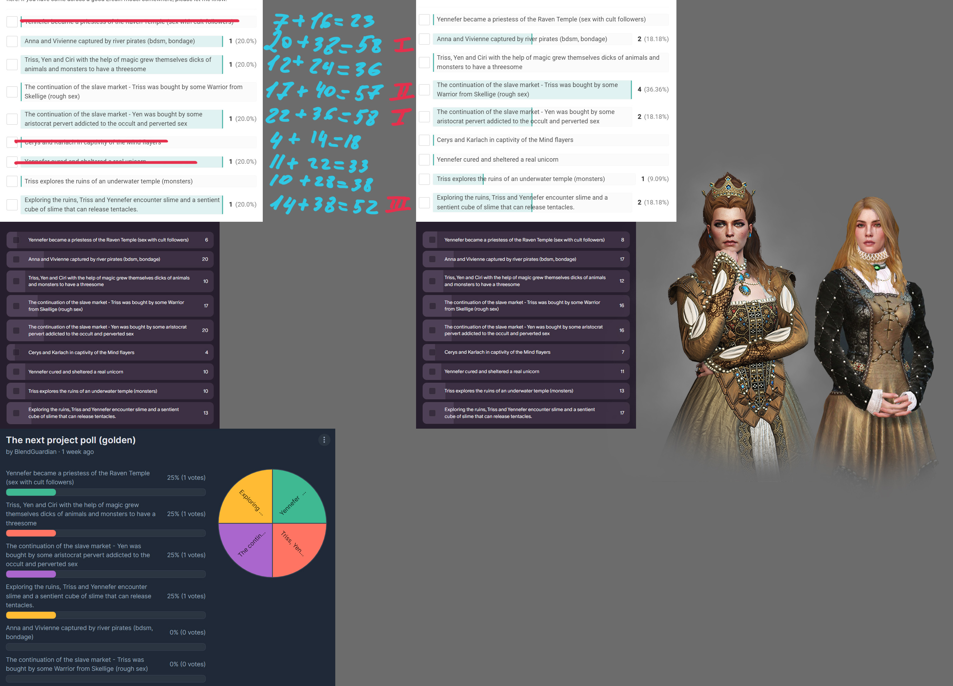Image resolution: width=953 pixels, height=686 pixels.
Task: Mark Anna and Vivienne checkbox in right dark poll
Action: click(432, 259)
